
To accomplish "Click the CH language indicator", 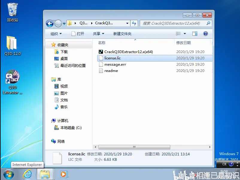I will click(x=224, y=164).
